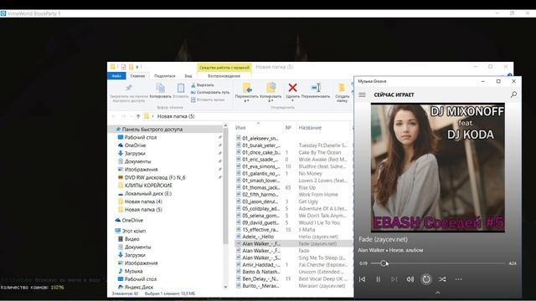This screenshot has width=536, height=301.
Task: Click Explorer address bar path Новая папка (5)
Action: 176,116
